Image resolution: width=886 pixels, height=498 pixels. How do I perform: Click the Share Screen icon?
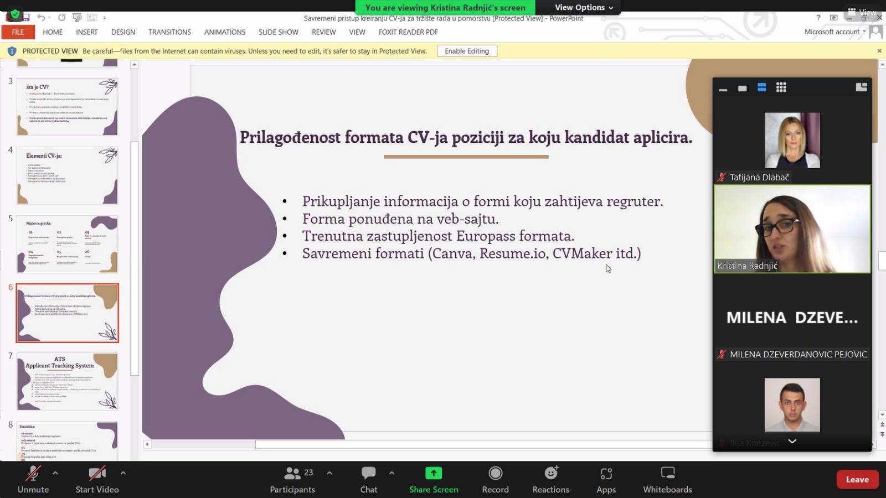(x=434, y=474)
